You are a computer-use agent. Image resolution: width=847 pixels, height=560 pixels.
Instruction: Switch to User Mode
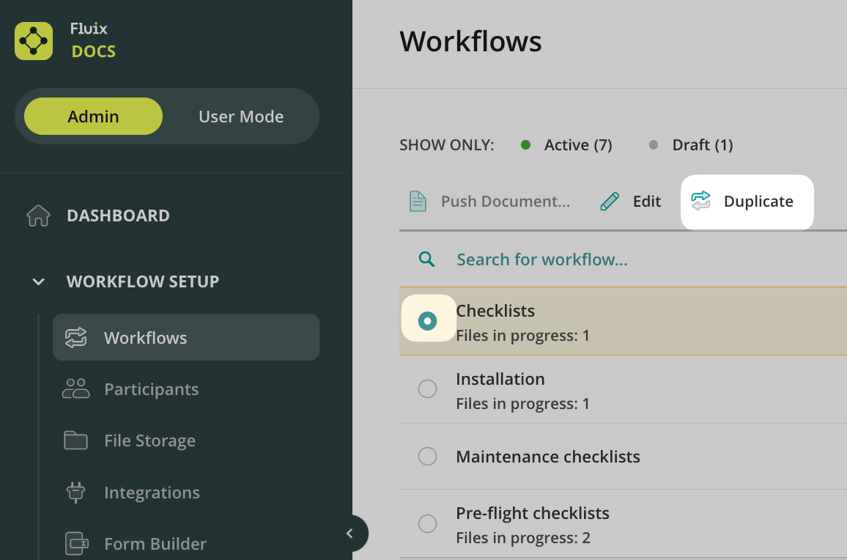pos(241,117)
